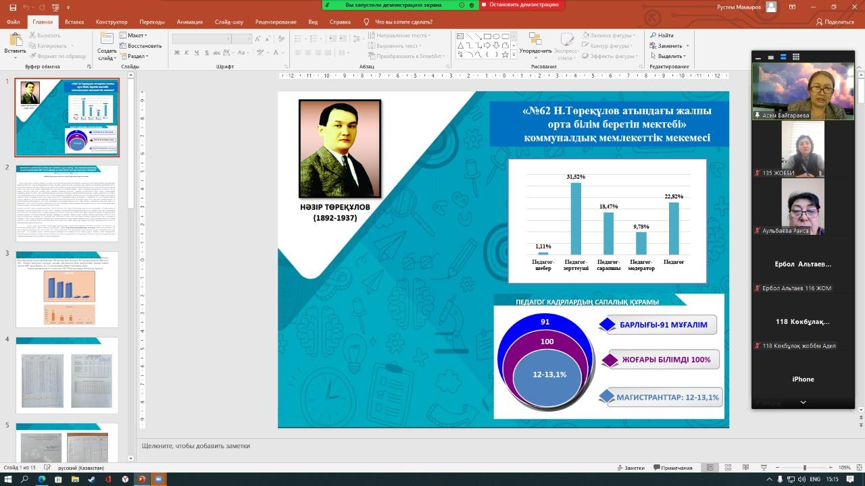Click the Поделиться share button

(835, 22)
